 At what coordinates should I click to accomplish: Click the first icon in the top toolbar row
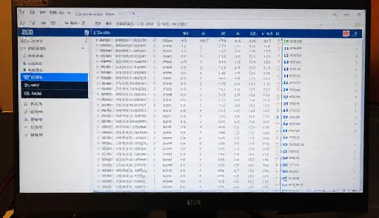pos(22,12)
